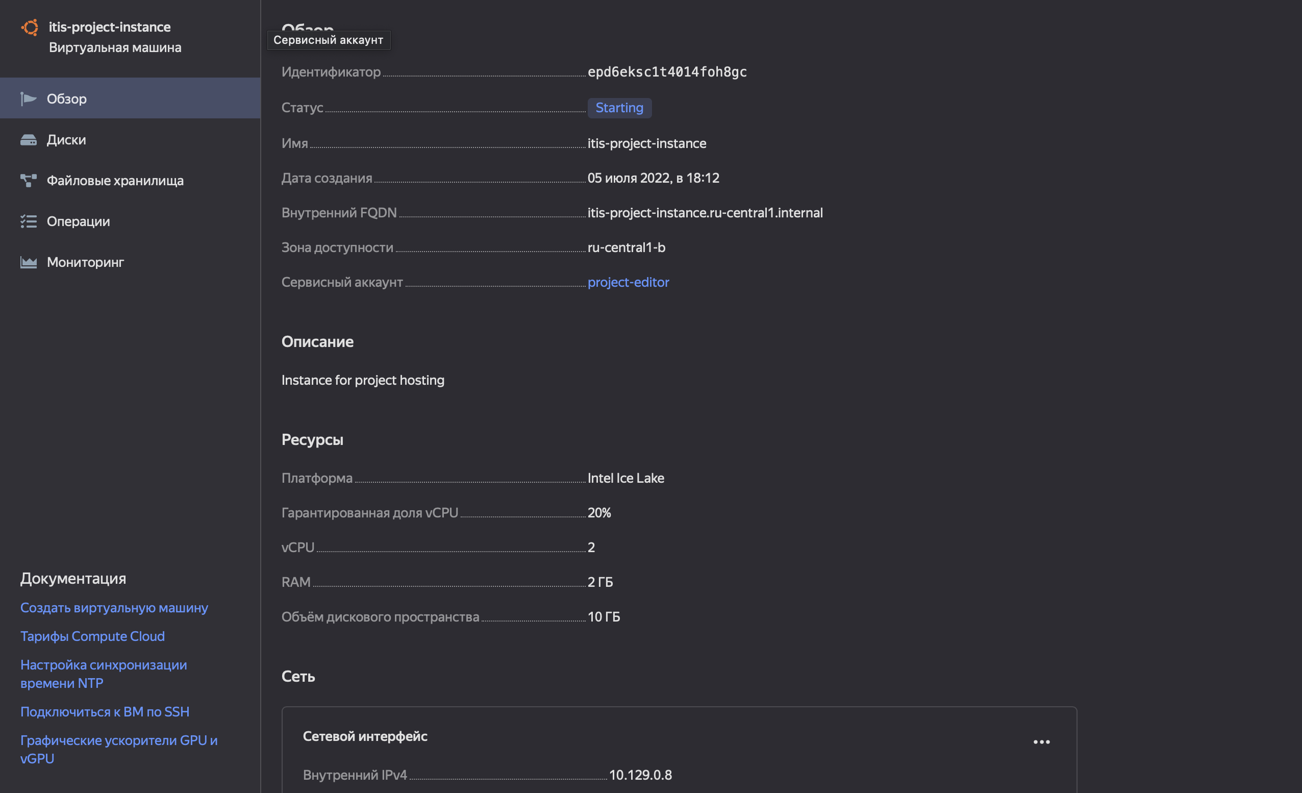This screenshot has height=793, width=1302.
Task: Click the guaranteed vCPU share value 20%
Action: coord(599,513)
